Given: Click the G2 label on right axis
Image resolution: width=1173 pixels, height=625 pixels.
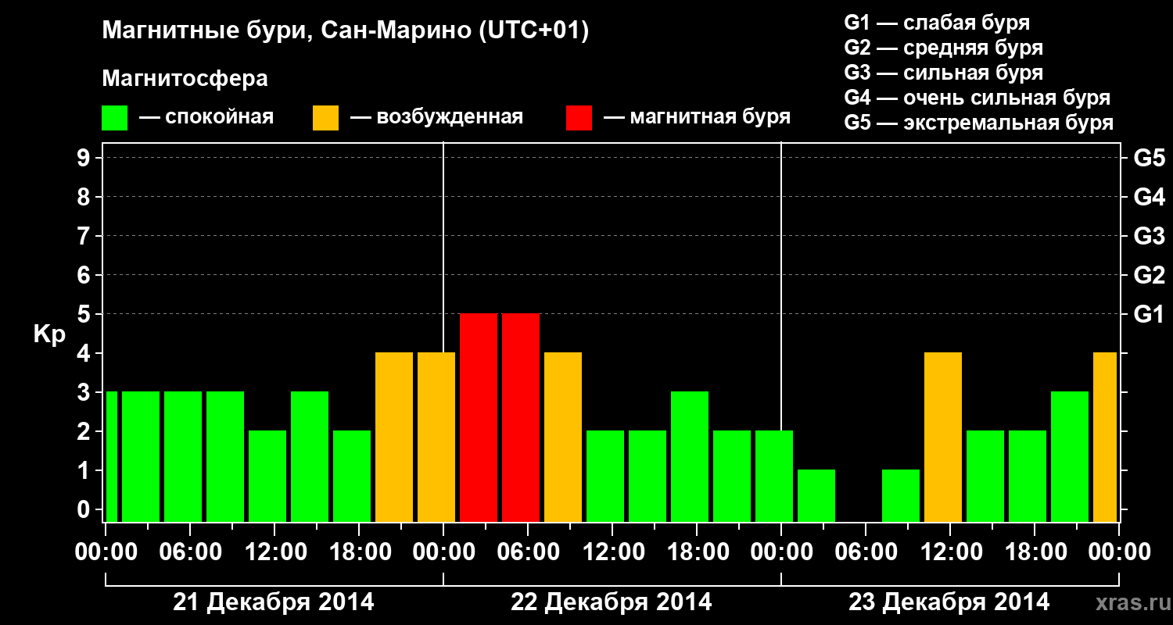Looking at the screenshot, I should (x=1149, y=275).
